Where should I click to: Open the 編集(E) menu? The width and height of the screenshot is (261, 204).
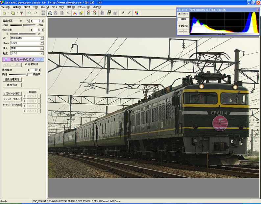pos(17,7)
